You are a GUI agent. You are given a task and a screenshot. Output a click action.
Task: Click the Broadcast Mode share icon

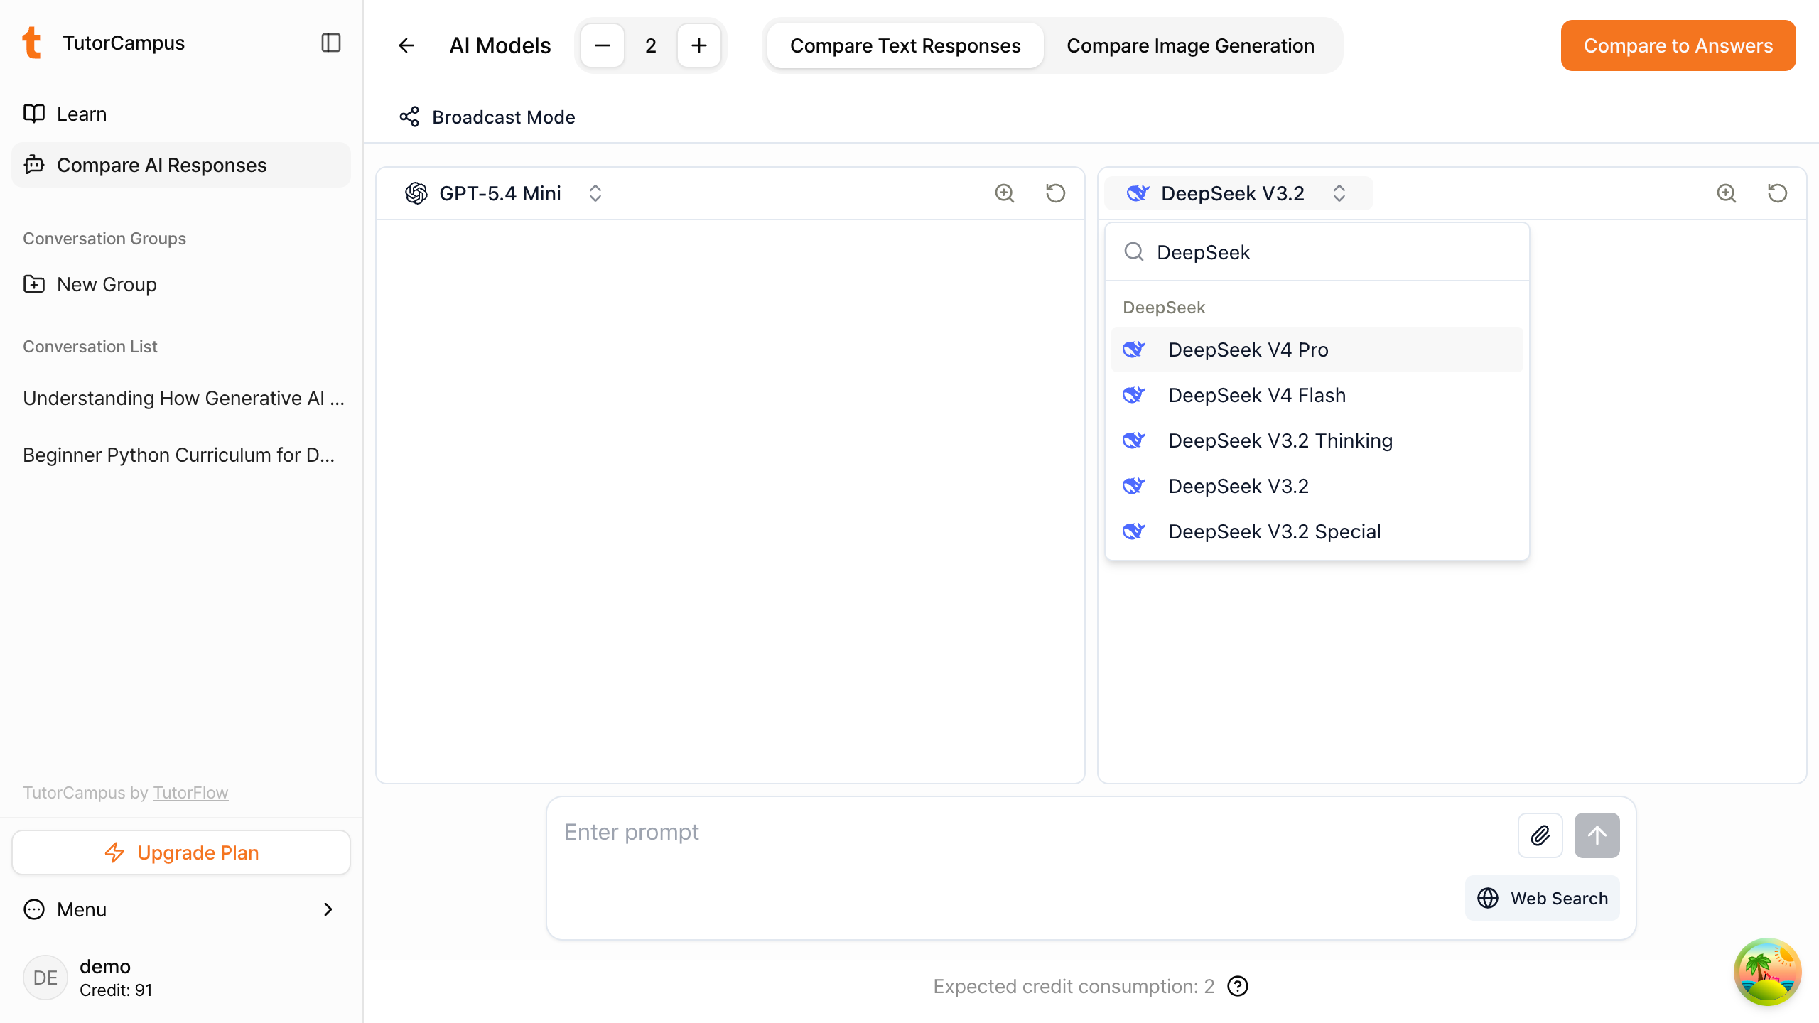tap(409, 117)
